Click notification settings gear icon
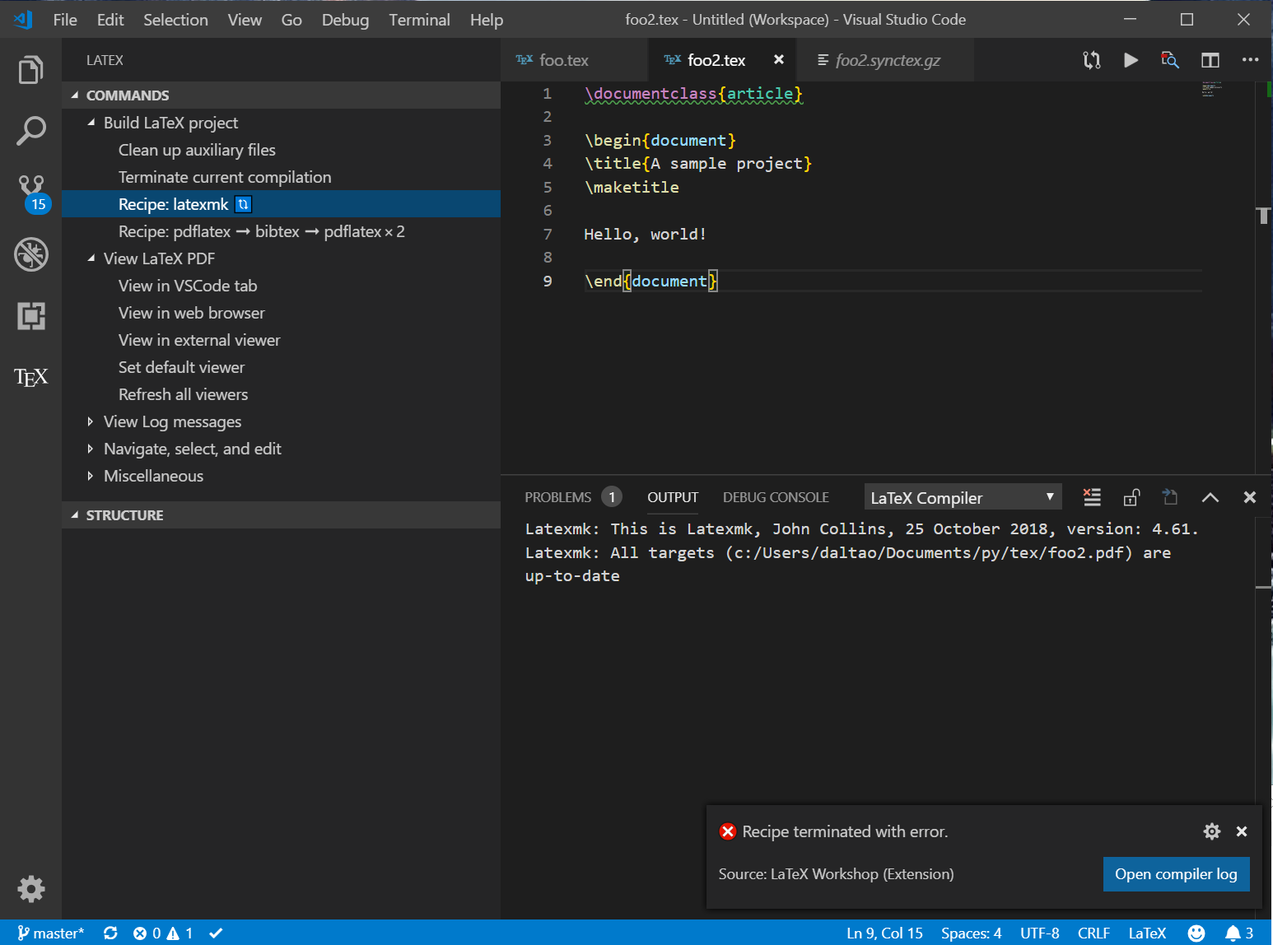This screenshot has height=945, width=1273. (1211, 831)
